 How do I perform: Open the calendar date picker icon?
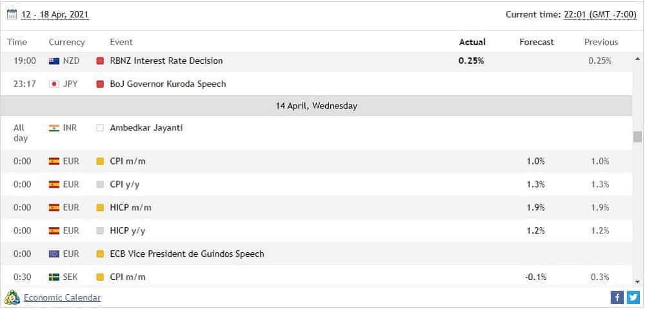coord(12,15)
